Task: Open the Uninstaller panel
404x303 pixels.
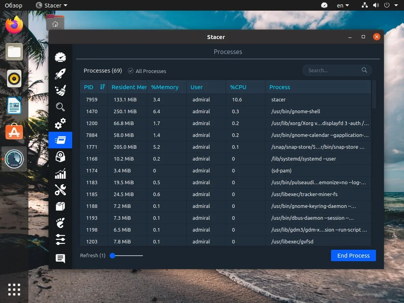Action: pos(60,157)
